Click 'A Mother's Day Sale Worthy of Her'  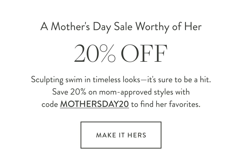[x=121, y=26]
